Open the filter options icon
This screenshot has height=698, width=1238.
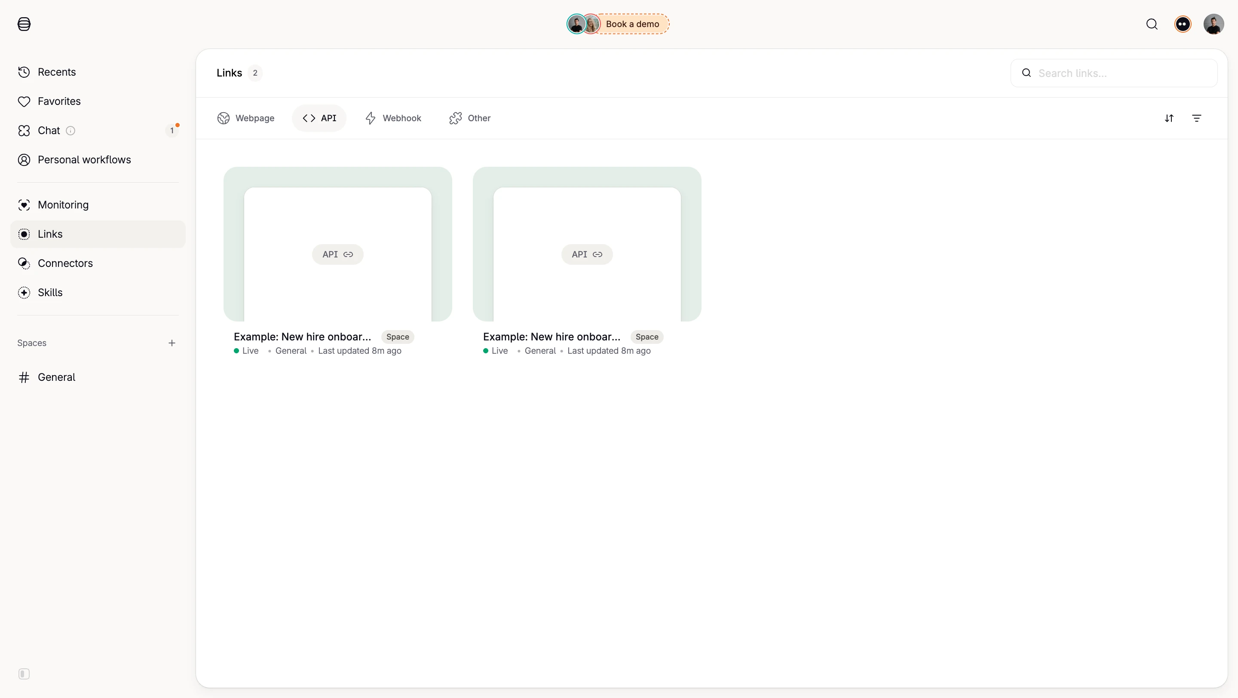[1197, 118]
